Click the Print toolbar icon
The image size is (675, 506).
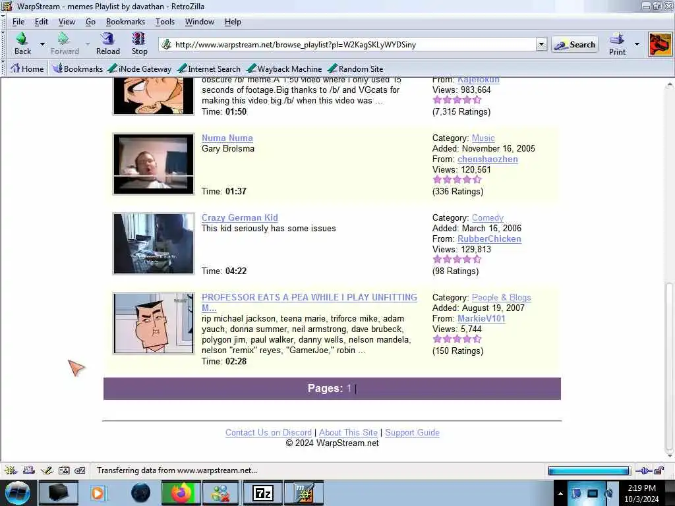click(x=617, y=44)
